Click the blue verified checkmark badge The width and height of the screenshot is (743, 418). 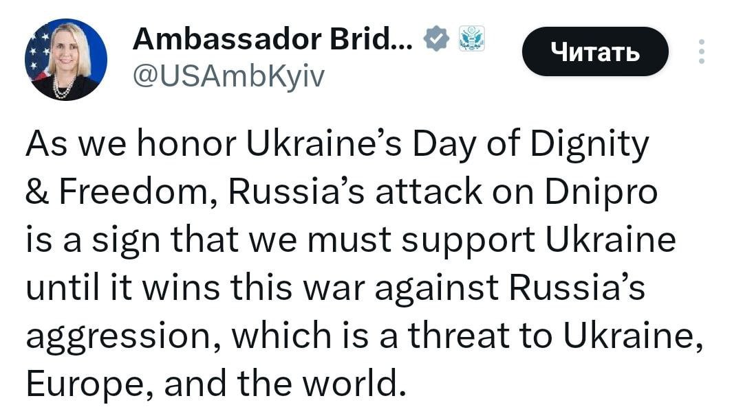pyautogui.click(x=435, y=39)
